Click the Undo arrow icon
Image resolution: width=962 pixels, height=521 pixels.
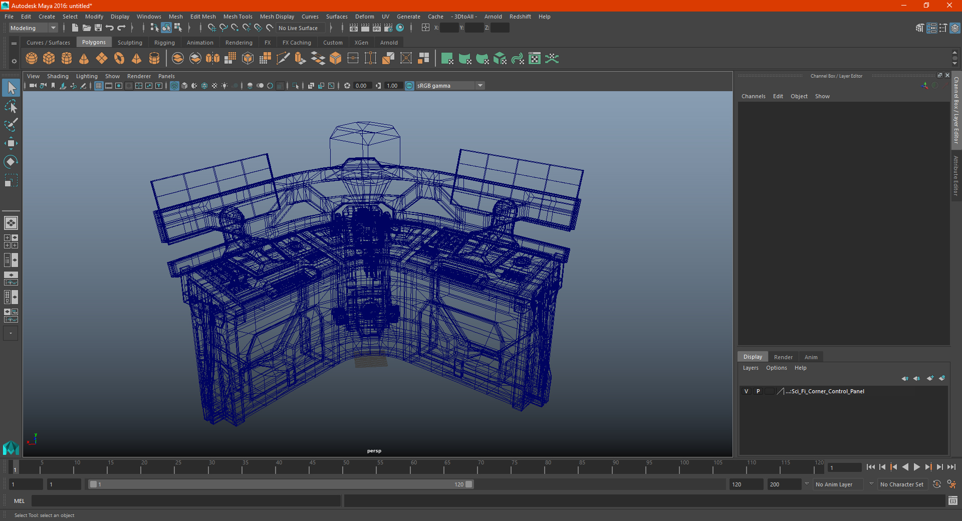click(x=110, y=28)
